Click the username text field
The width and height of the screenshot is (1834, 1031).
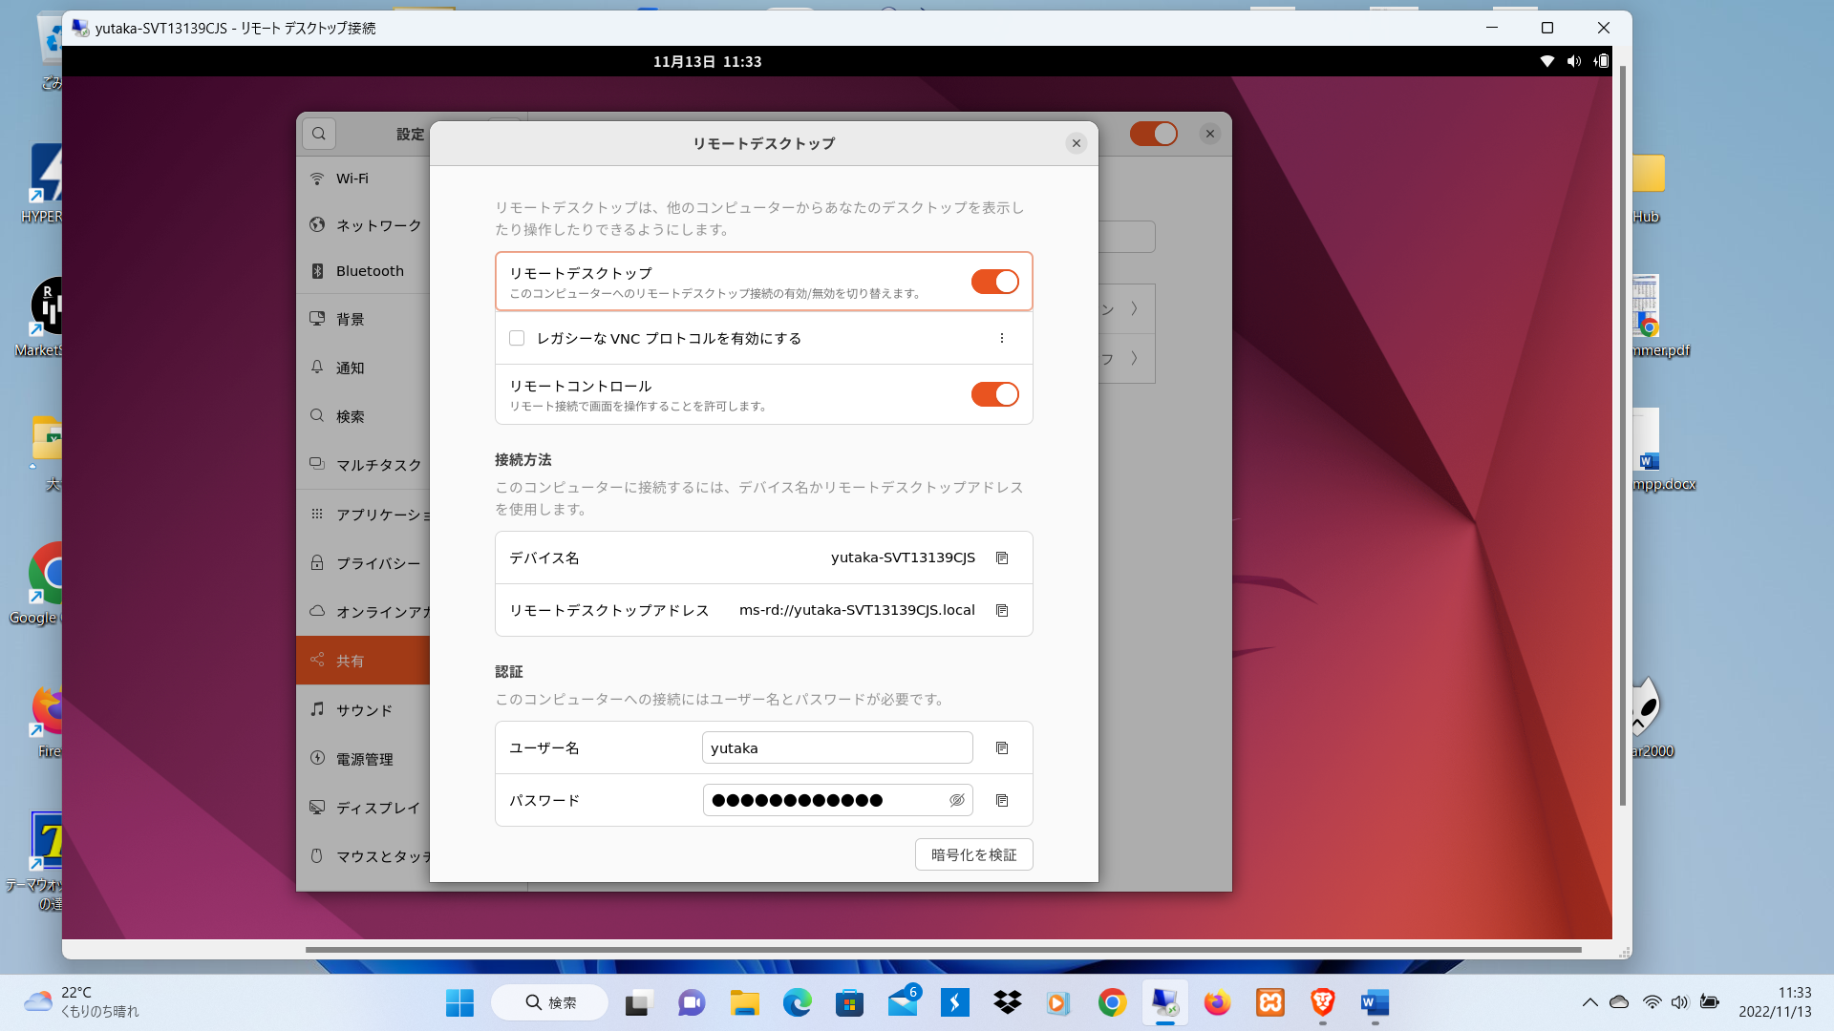(x=837, y=747)
